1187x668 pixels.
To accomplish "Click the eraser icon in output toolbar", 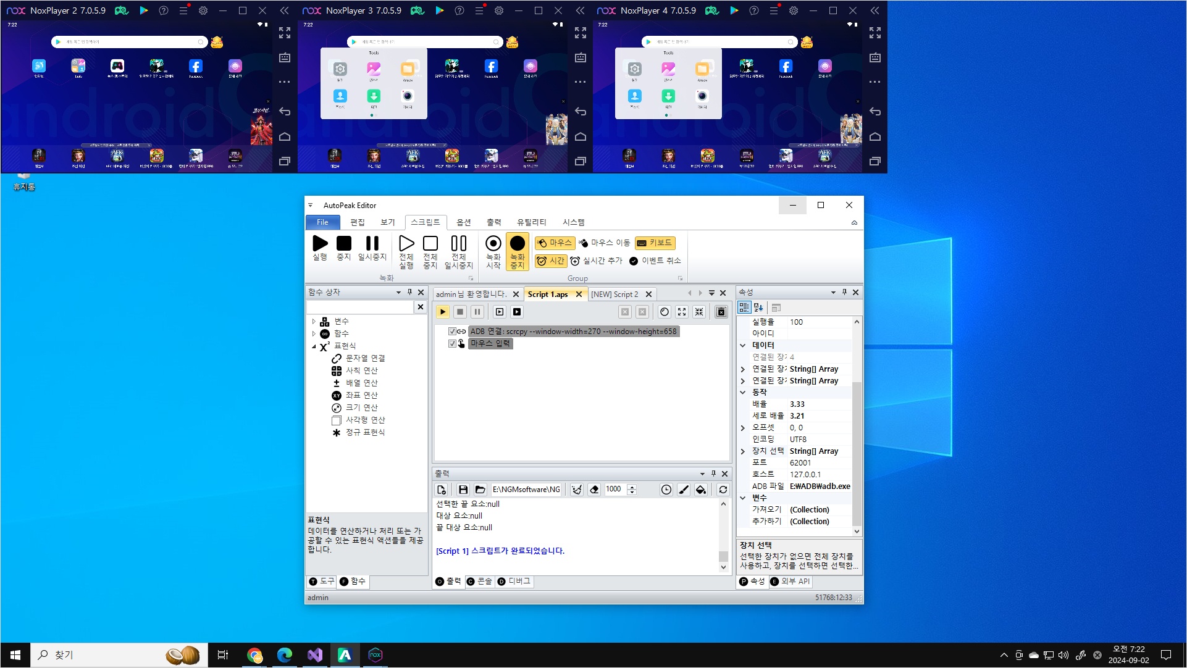I will (x=594, y=490).
